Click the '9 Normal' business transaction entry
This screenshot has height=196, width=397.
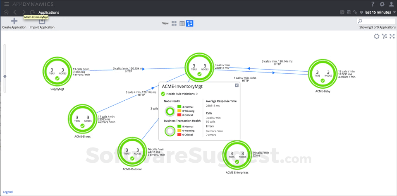click(x=188, y=126)
